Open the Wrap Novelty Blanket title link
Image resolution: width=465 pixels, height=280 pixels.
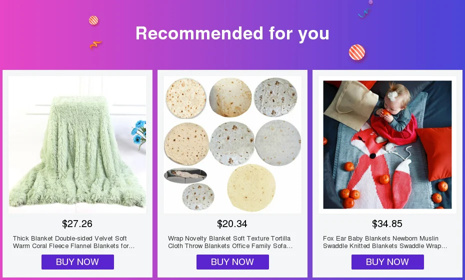pos(230,242)
